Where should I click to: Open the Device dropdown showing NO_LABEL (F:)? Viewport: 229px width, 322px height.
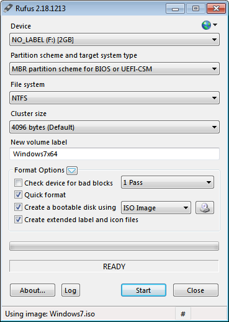pos(114,40)
